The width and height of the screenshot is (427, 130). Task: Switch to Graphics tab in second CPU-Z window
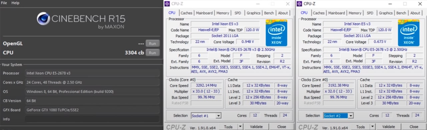(386, 13)
